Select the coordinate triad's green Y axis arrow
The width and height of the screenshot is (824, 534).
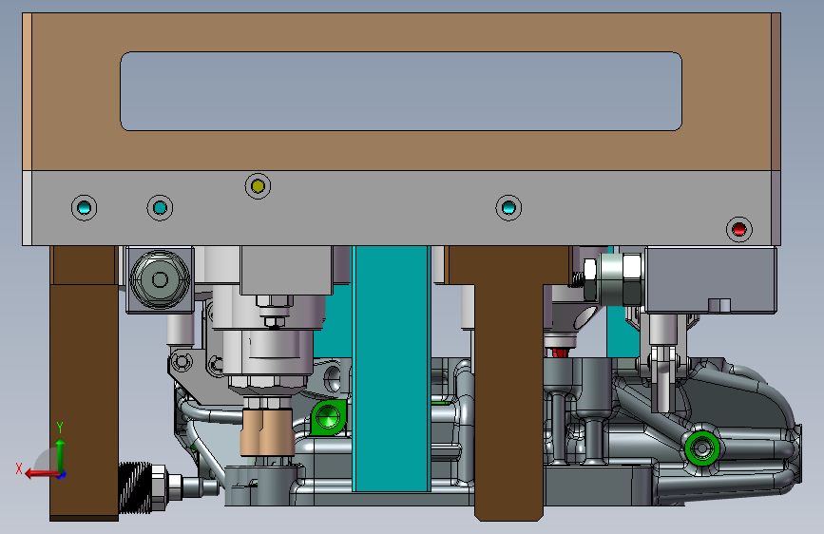pyautogui.click(x=60, y=456)
